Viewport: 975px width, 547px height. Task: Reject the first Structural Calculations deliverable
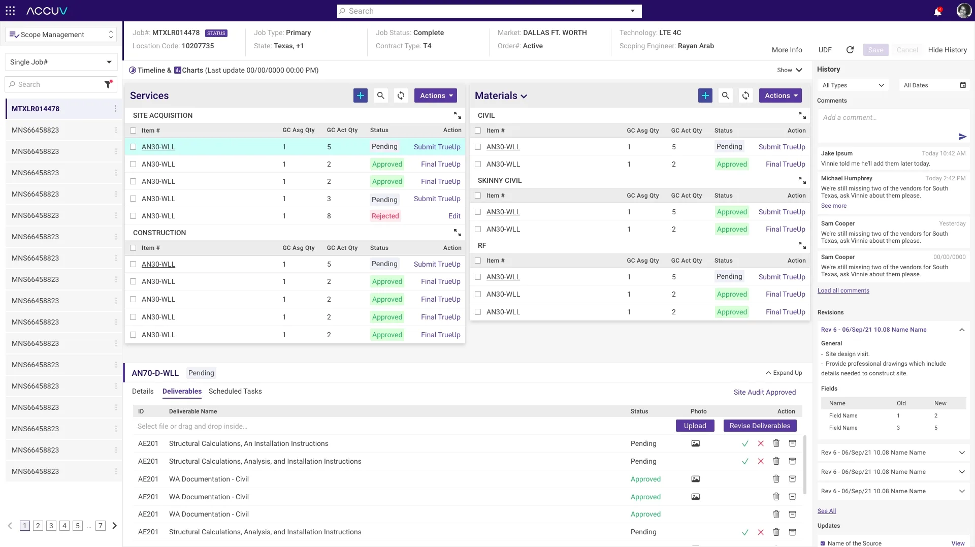point(761,443)
